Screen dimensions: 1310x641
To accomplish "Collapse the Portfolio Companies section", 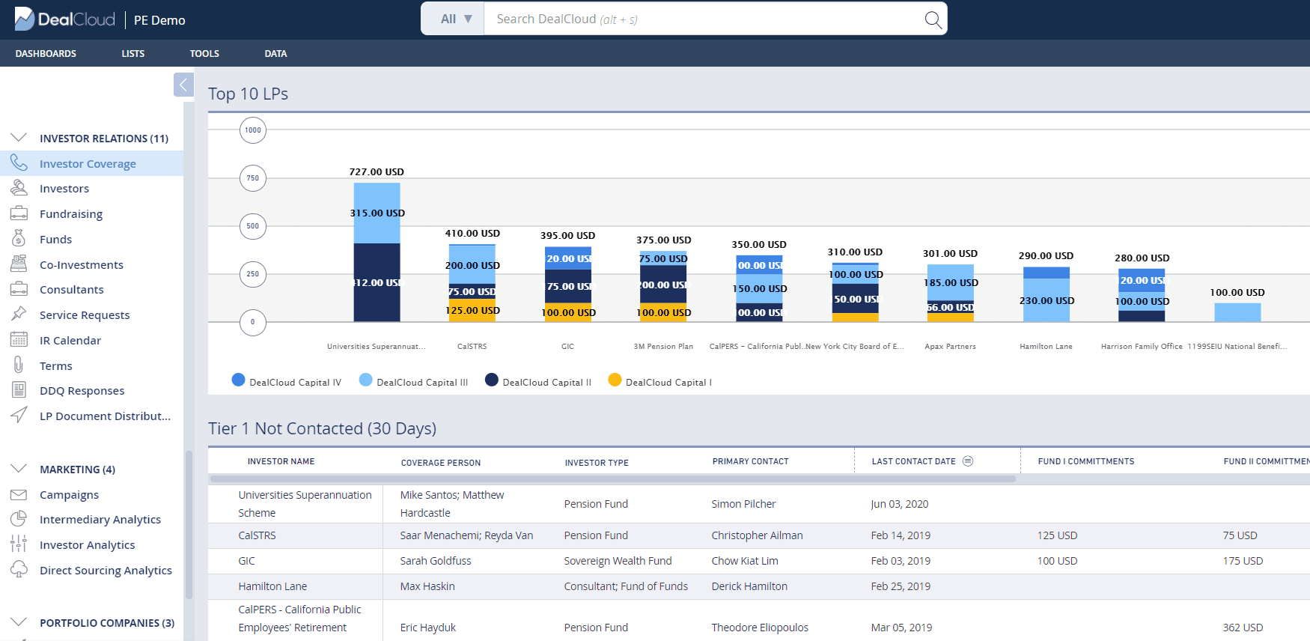I will tap(19, 622).
